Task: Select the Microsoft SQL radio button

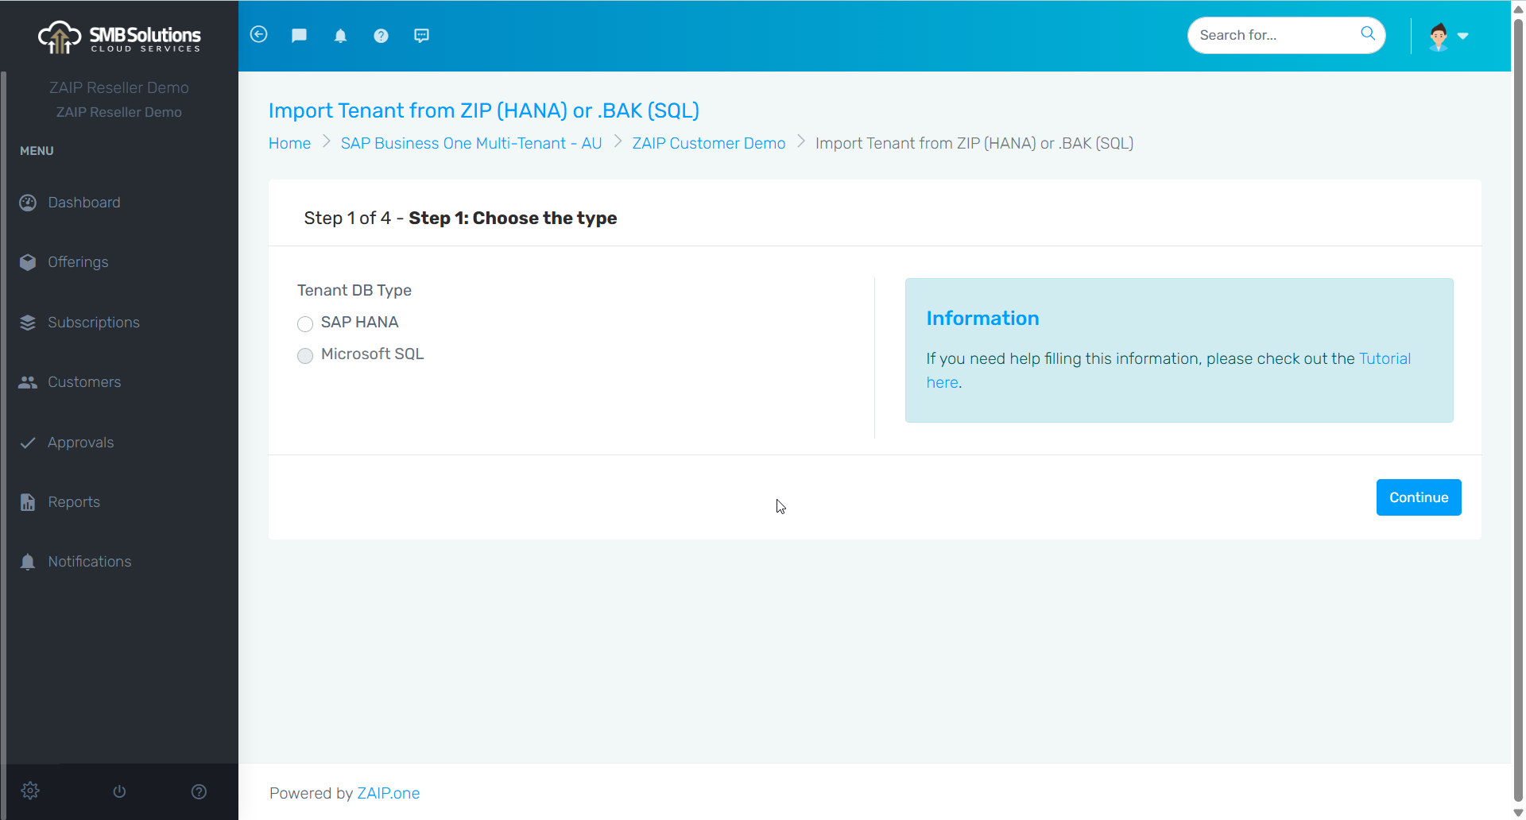Action: coord(305,355)
